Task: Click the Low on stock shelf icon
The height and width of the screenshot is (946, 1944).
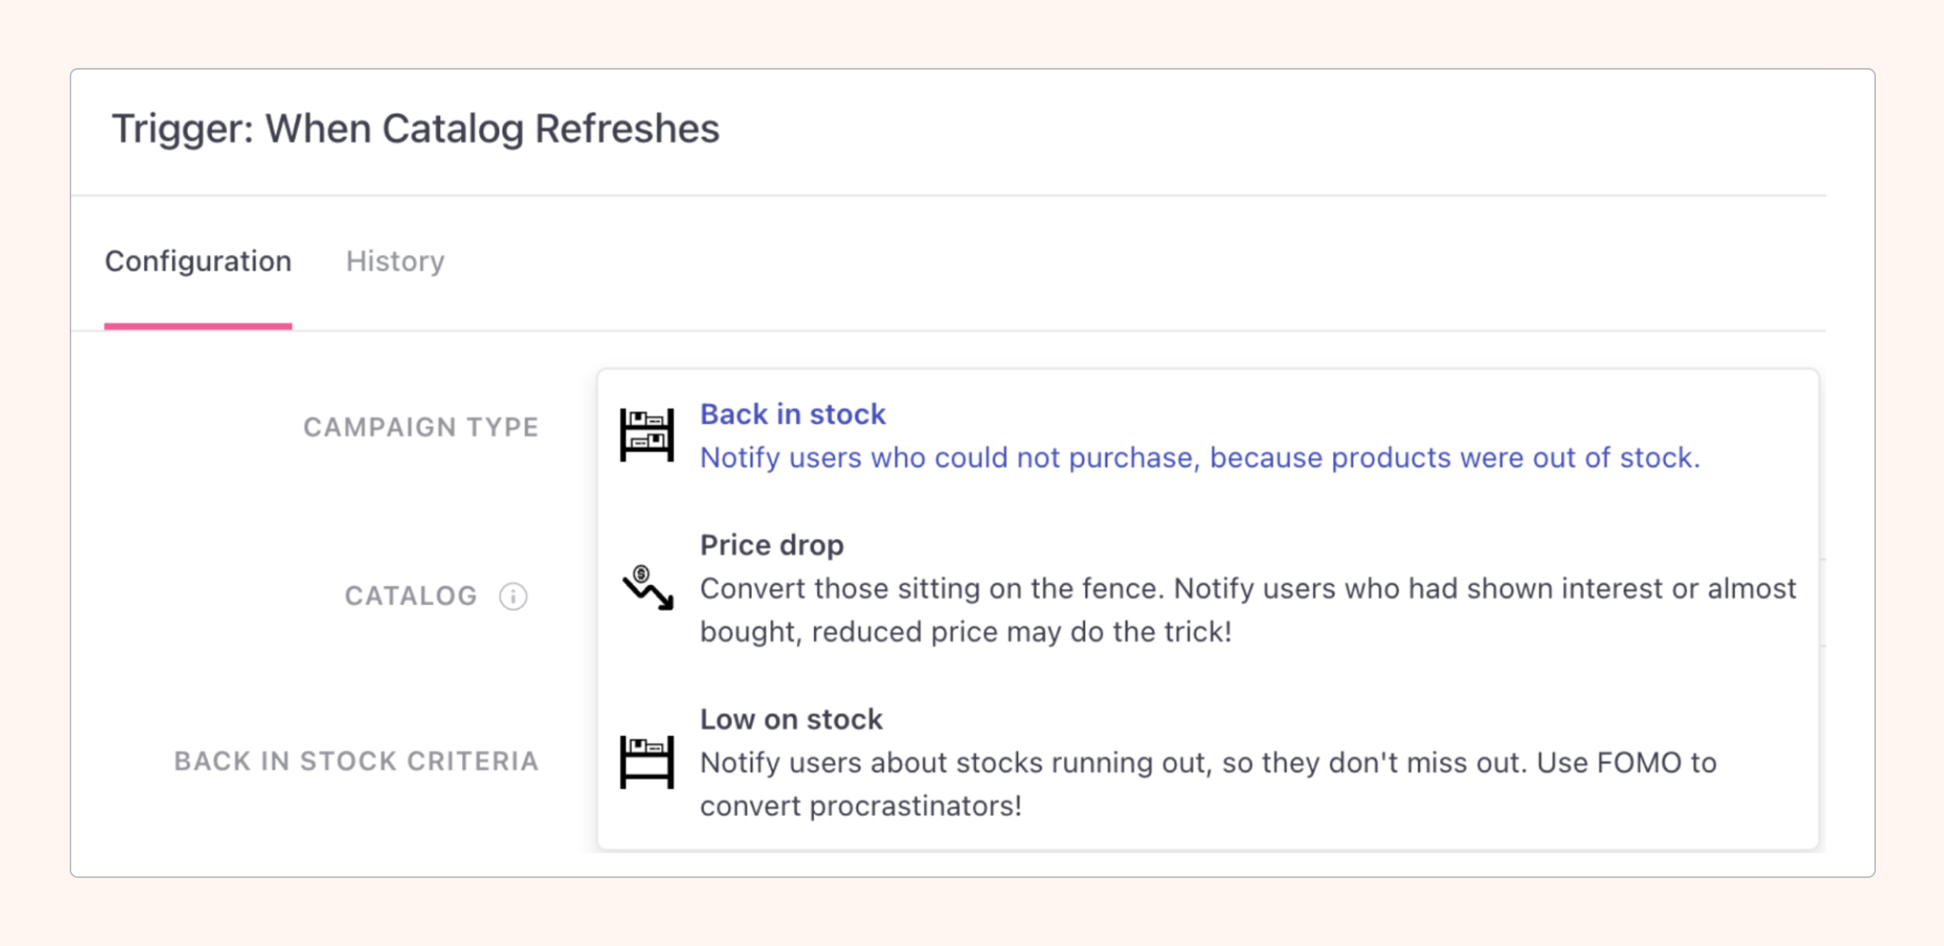Action: coord(646,761)
